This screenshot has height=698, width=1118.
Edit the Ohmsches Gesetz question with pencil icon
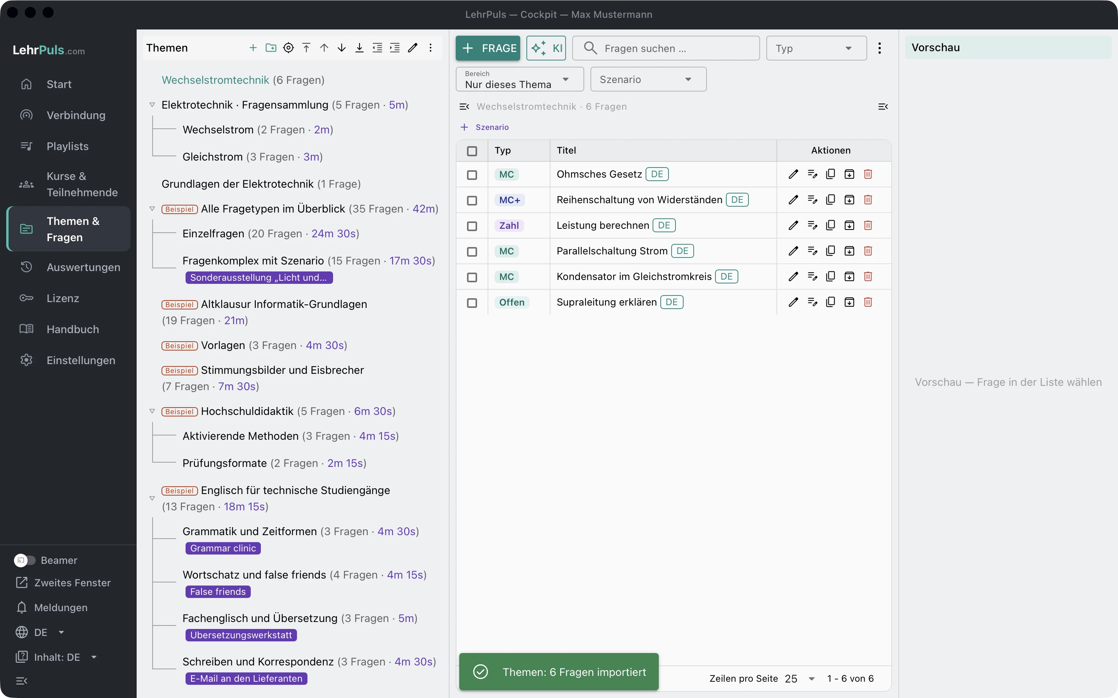793,174
